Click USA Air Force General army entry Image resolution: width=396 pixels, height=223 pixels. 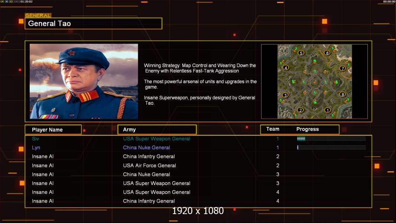(149, 165)
